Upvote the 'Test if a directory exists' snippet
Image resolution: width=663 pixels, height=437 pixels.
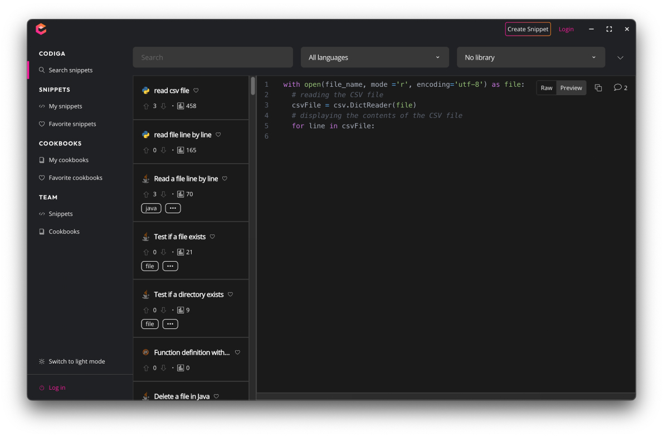coord(146,310)
